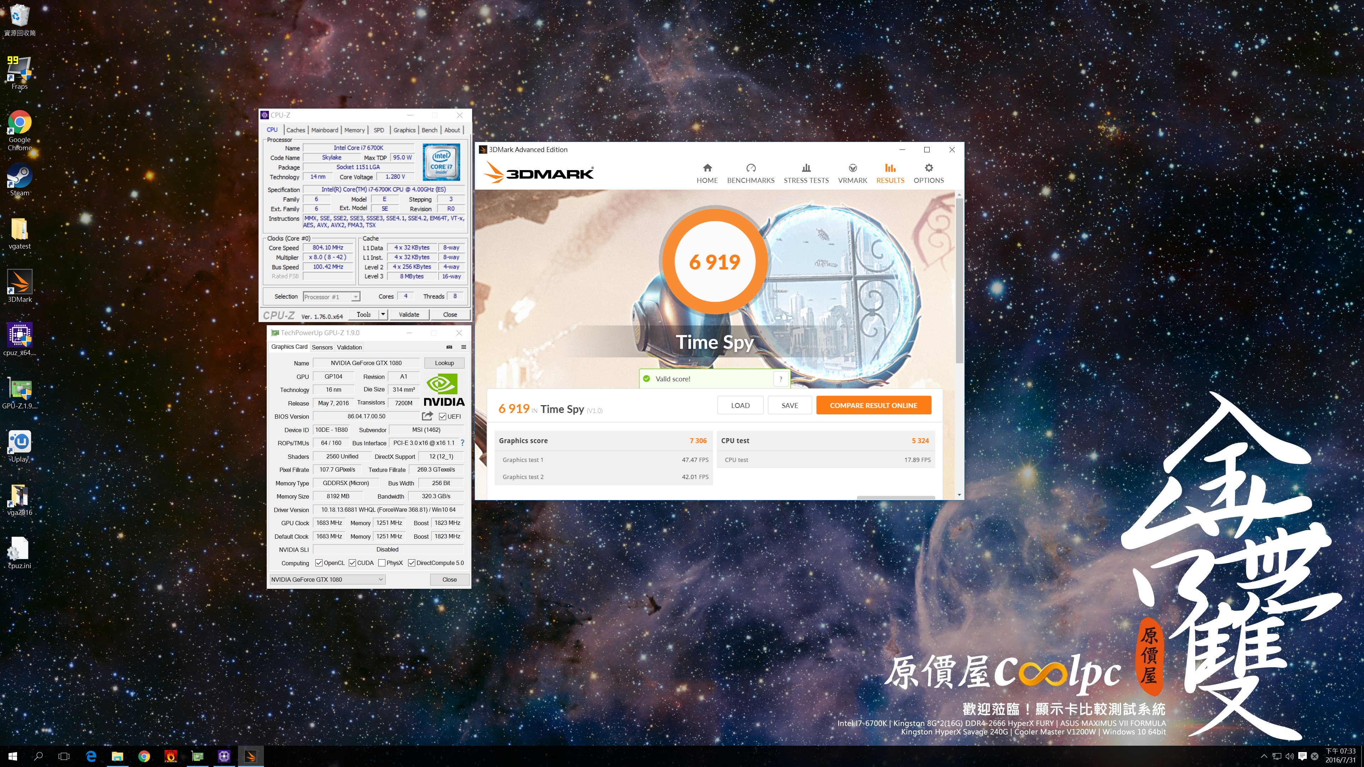This screenshot has height=767, width=1364.
Task: Click GPU-Z Name field NVIDIA GeForce GTX 1080
Action: click(x=366, y=363)
